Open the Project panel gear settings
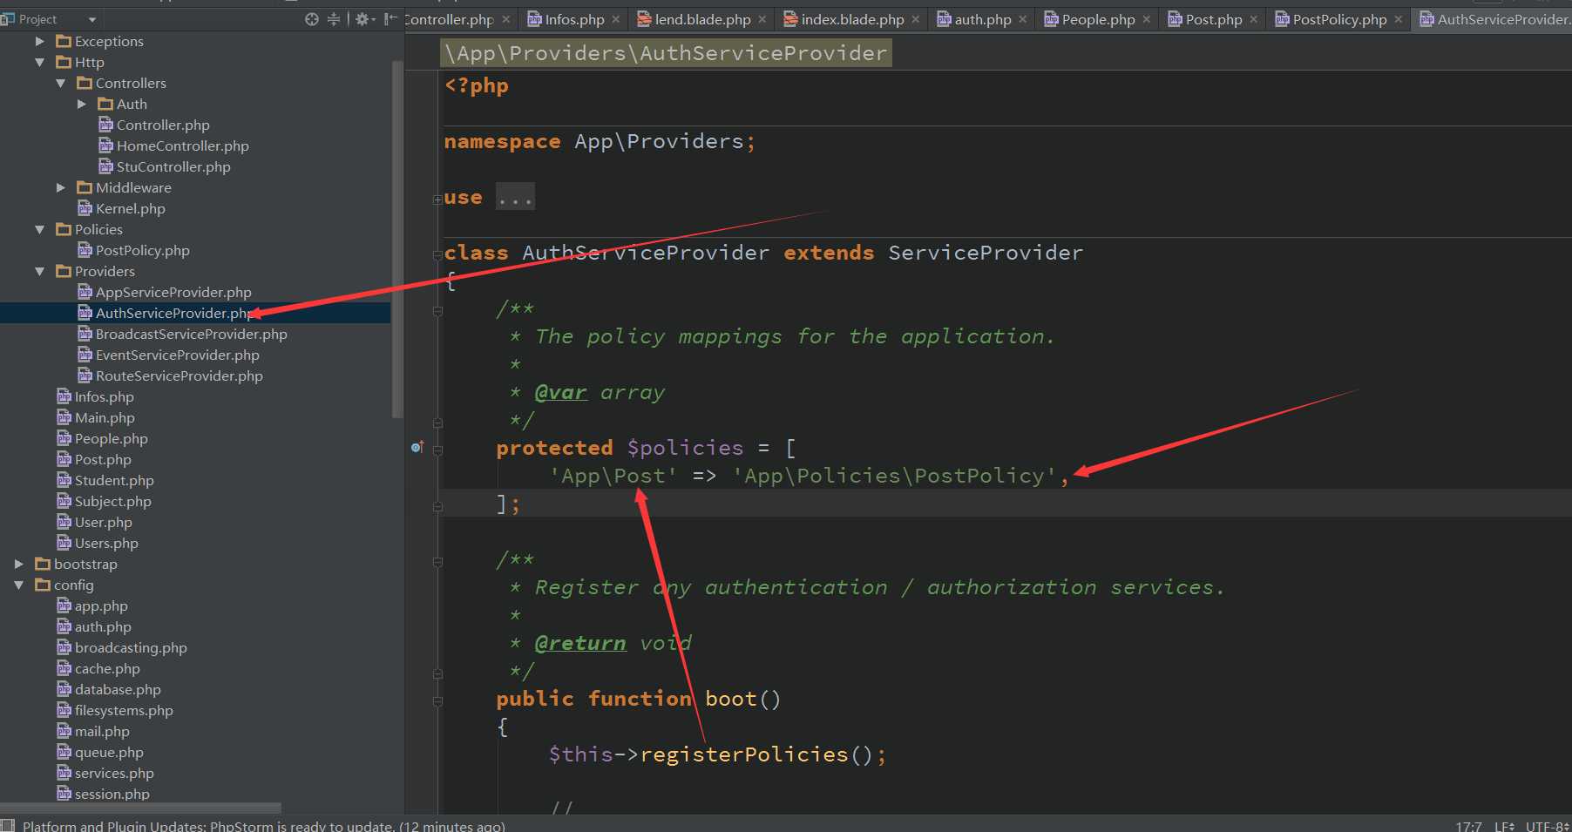Image resolution: width=1572 pixels, height=832 pixels. click(363, 19)
